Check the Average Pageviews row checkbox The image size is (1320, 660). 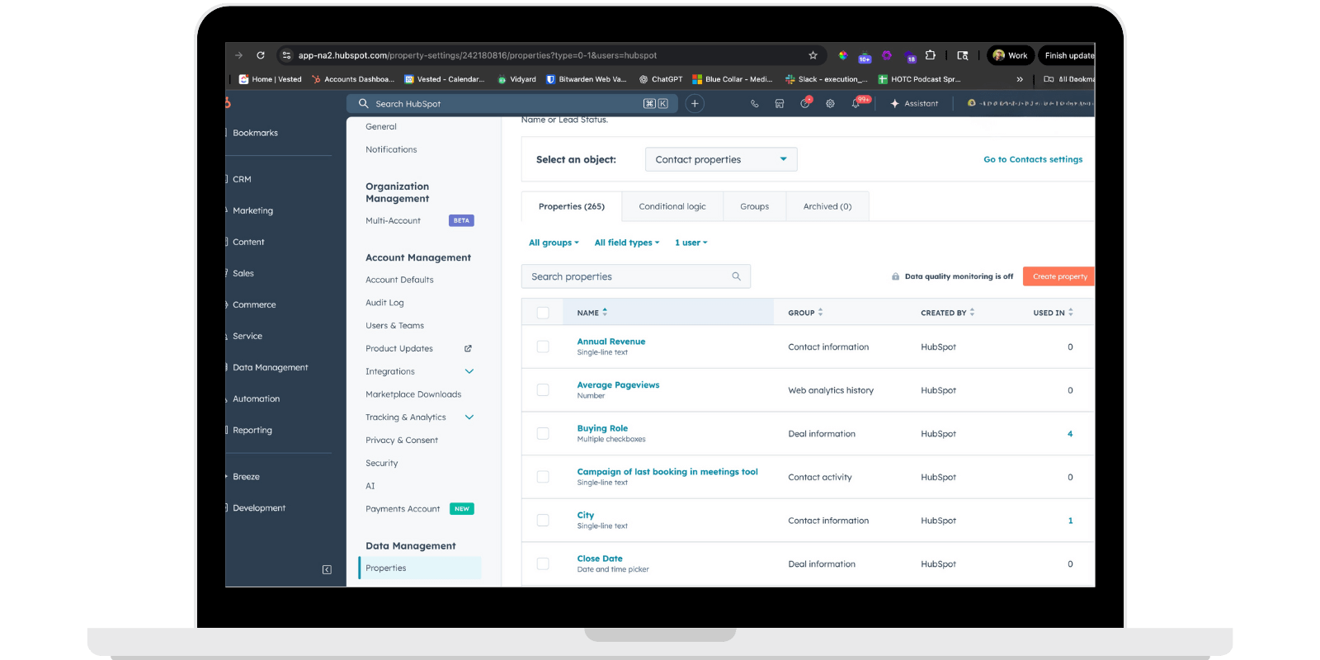tap(543, 389)
